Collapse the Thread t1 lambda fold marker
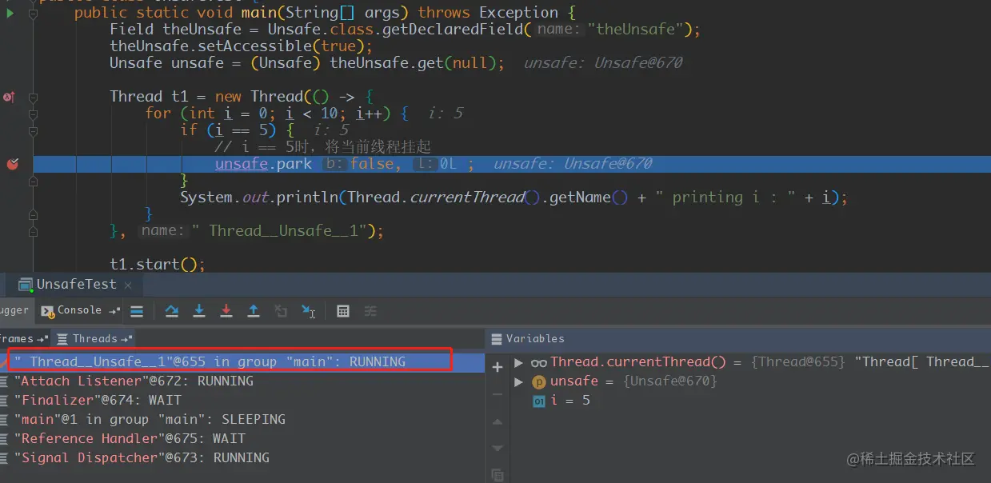 [34, 97]
